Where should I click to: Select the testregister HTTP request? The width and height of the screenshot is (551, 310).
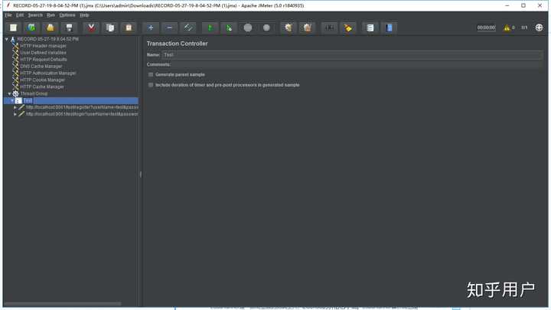(x=82, y=107)
